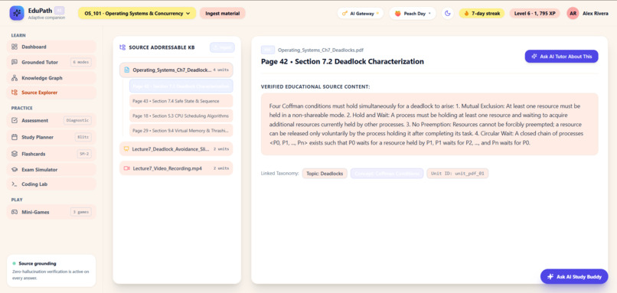Open Exam Simulator graduation cap icon
The width and height of the screenshot is (617, 293).
pyautogui.click(x=15, y=170)
